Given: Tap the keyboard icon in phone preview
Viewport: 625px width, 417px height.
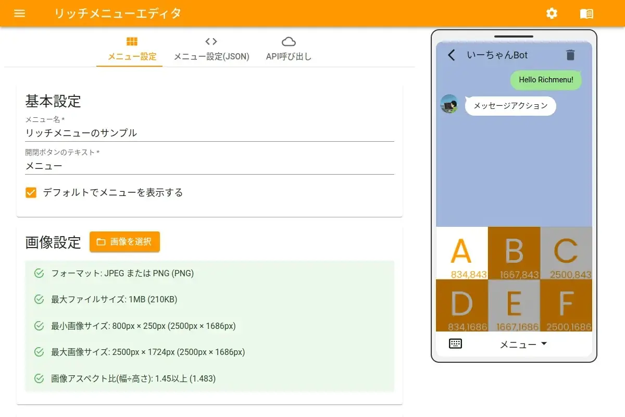Looking at the screenshot, I should [455, 344].
